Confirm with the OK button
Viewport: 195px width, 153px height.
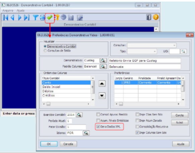[49, 144]
